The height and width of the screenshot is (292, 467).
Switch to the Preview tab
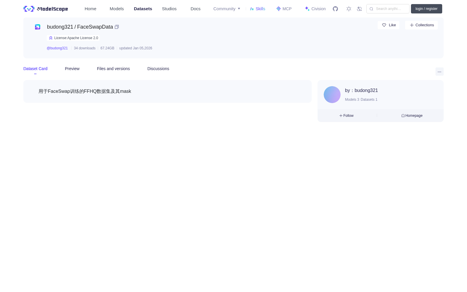coord(72,69)
